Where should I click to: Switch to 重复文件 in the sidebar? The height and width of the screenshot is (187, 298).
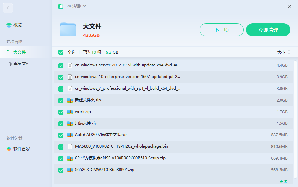[x=21, y=64]
